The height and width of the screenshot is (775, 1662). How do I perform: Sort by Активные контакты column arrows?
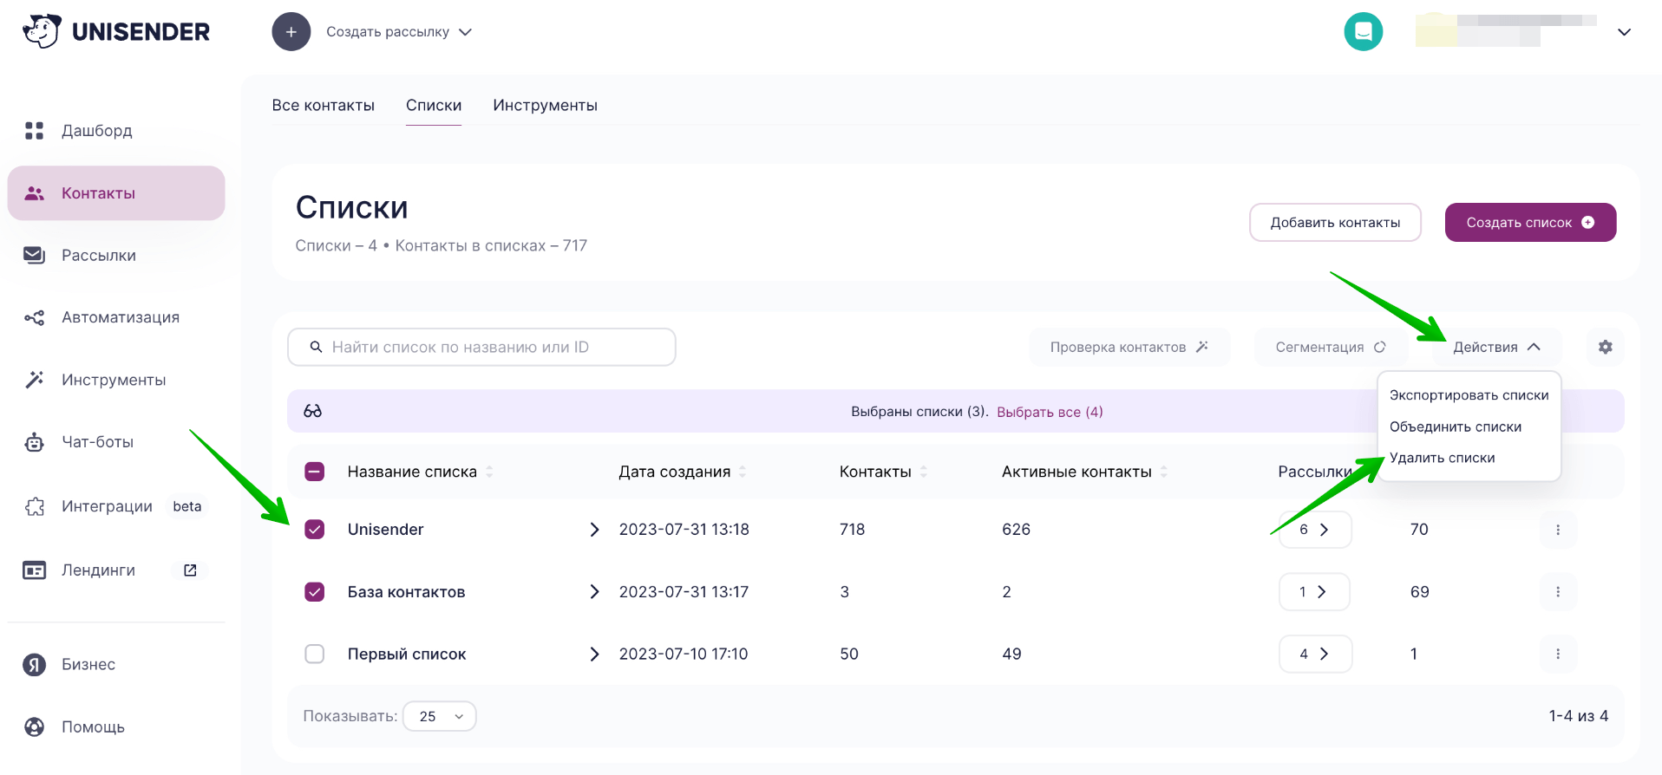coord(1164,472)
